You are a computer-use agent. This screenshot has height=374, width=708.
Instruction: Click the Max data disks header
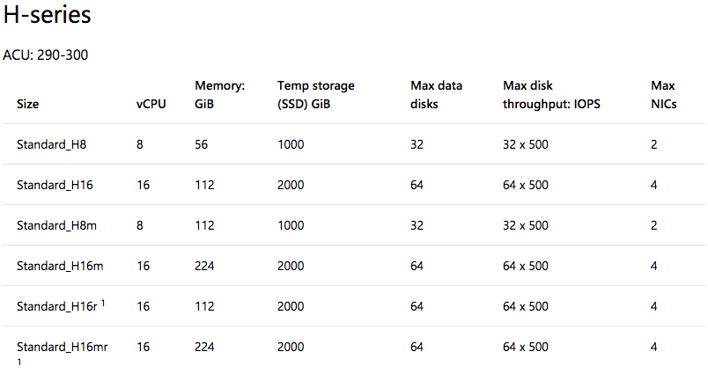pos(436,95)
